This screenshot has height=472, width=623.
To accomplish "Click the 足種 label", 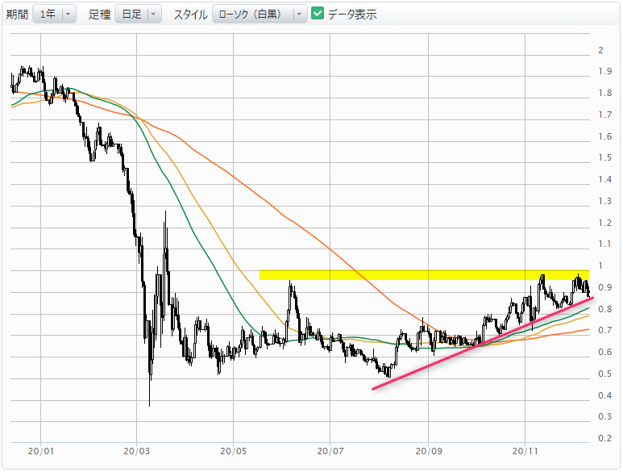I will tap(99, 15).
